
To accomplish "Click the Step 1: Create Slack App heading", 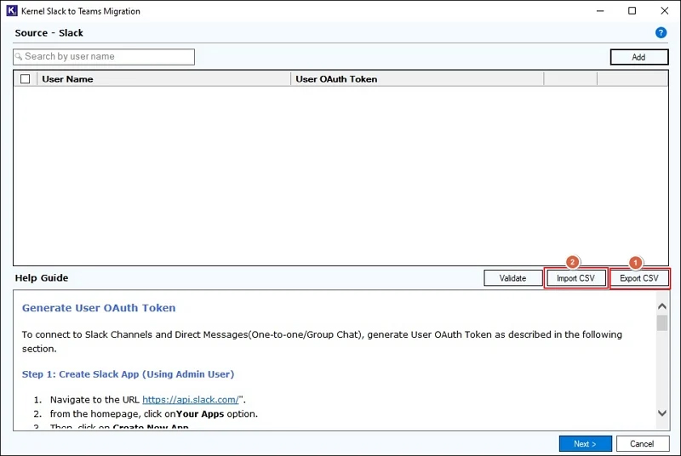I will coord(128,374).
